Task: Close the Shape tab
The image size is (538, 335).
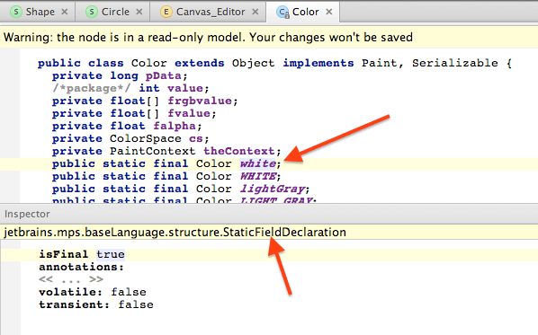Action: click(x=65, y=12)
